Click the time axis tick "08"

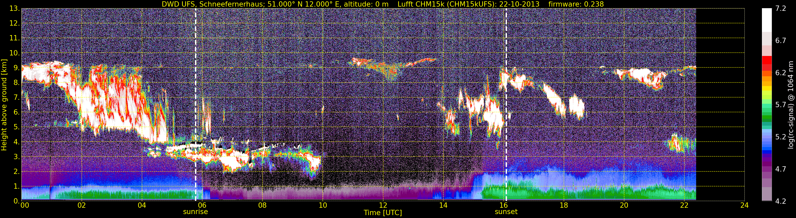(262, 206)
